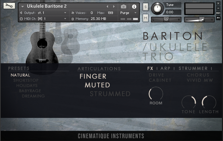
Task: Select the BABYRAGE preset
Action: click(x=30, y=91)
